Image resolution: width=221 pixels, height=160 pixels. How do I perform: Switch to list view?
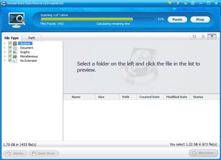tap(203, 36)
